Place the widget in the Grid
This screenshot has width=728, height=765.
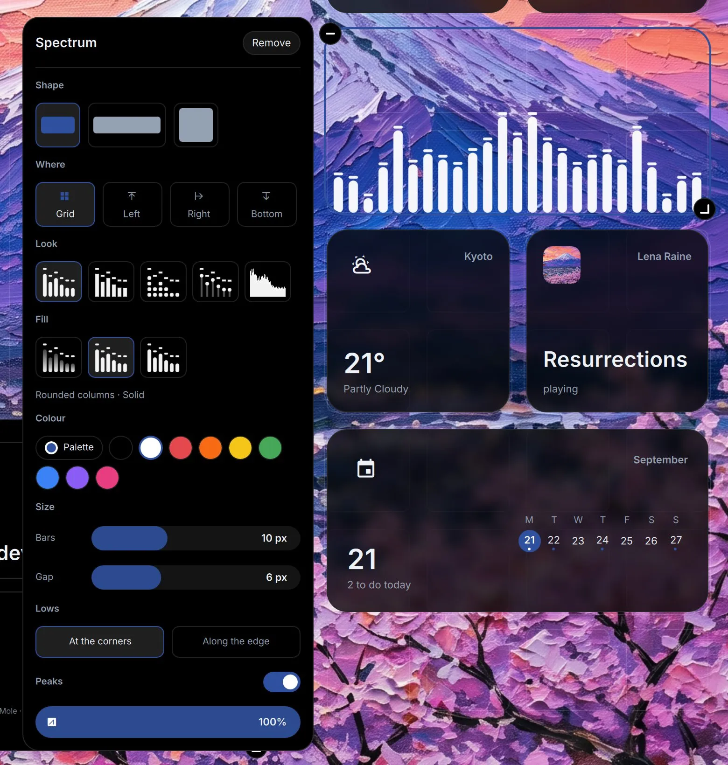click(x=65, y=204)
